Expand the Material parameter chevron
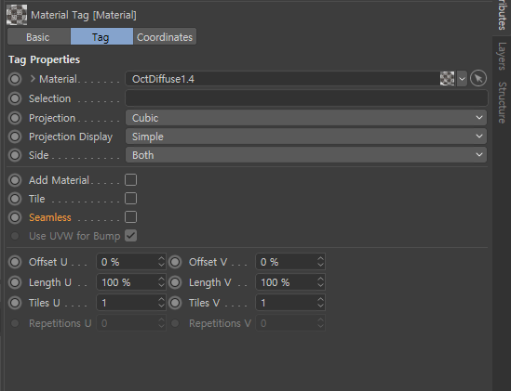Screen dimensions: 511x391 click(x=33, y=79)
